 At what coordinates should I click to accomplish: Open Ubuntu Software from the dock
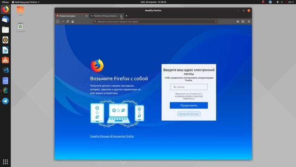5,60
